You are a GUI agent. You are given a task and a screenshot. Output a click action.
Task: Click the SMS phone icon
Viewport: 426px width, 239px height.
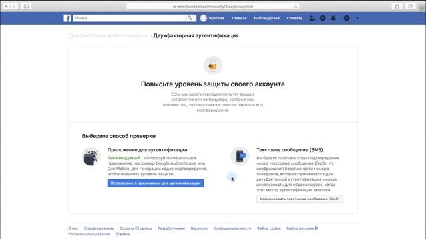coord(240,157)
